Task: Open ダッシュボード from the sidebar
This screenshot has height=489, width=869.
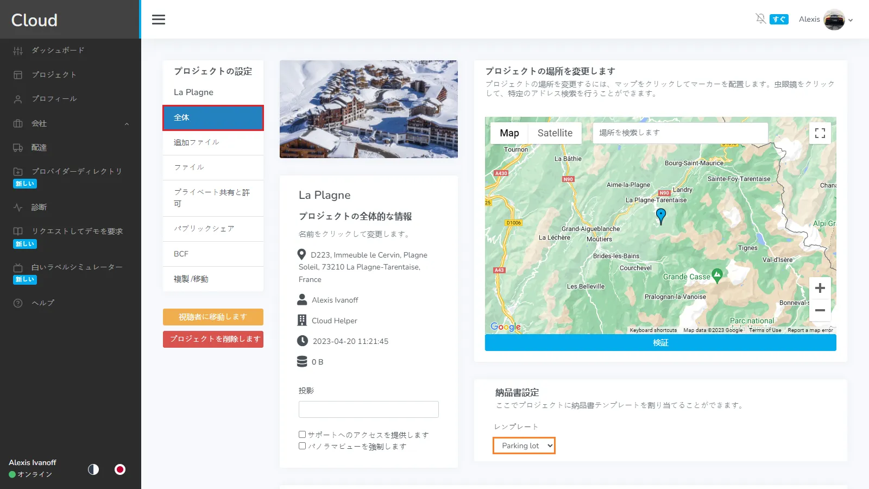Action: tap(58, 51)
